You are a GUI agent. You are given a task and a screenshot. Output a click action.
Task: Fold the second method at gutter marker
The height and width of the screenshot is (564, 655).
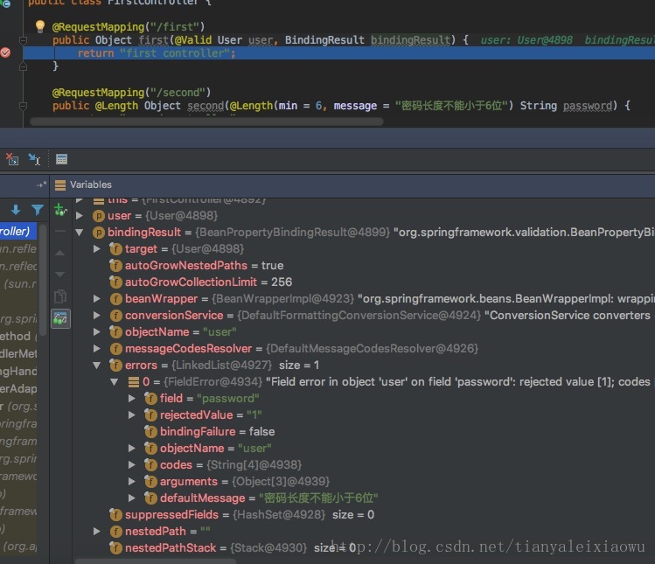click(x=23, y=106)
